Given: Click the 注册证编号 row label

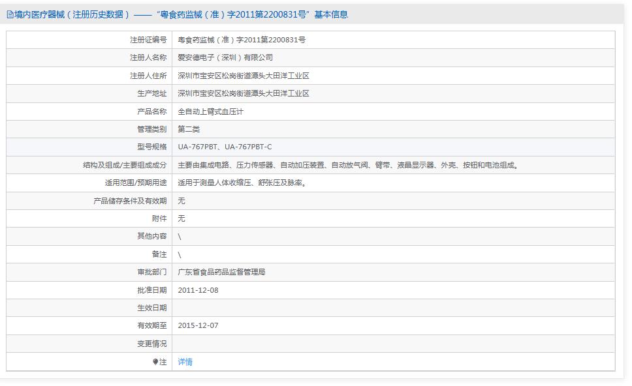Looking at the screenshot, I should tap(148, 40).
